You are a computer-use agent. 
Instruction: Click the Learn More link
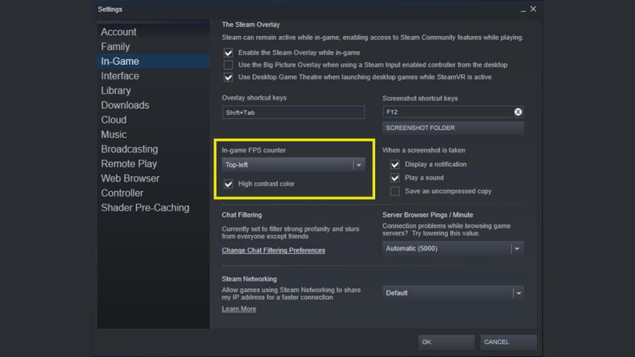pyautogui.click(x=239, y=309)
